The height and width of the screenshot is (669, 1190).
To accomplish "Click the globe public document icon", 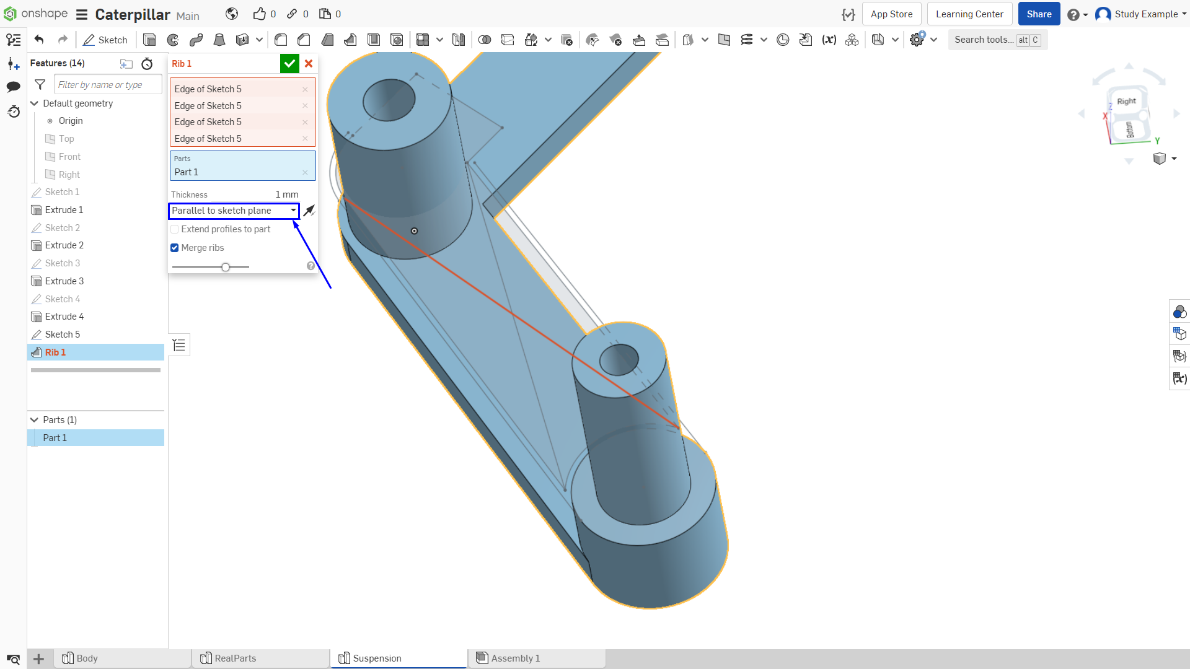I will tap(232, 14).
